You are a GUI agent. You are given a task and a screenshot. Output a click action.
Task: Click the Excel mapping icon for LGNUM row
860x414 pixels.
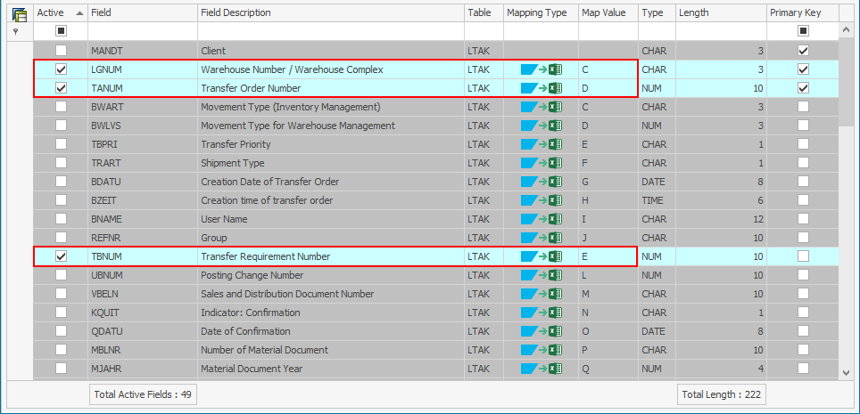(541, 69)
